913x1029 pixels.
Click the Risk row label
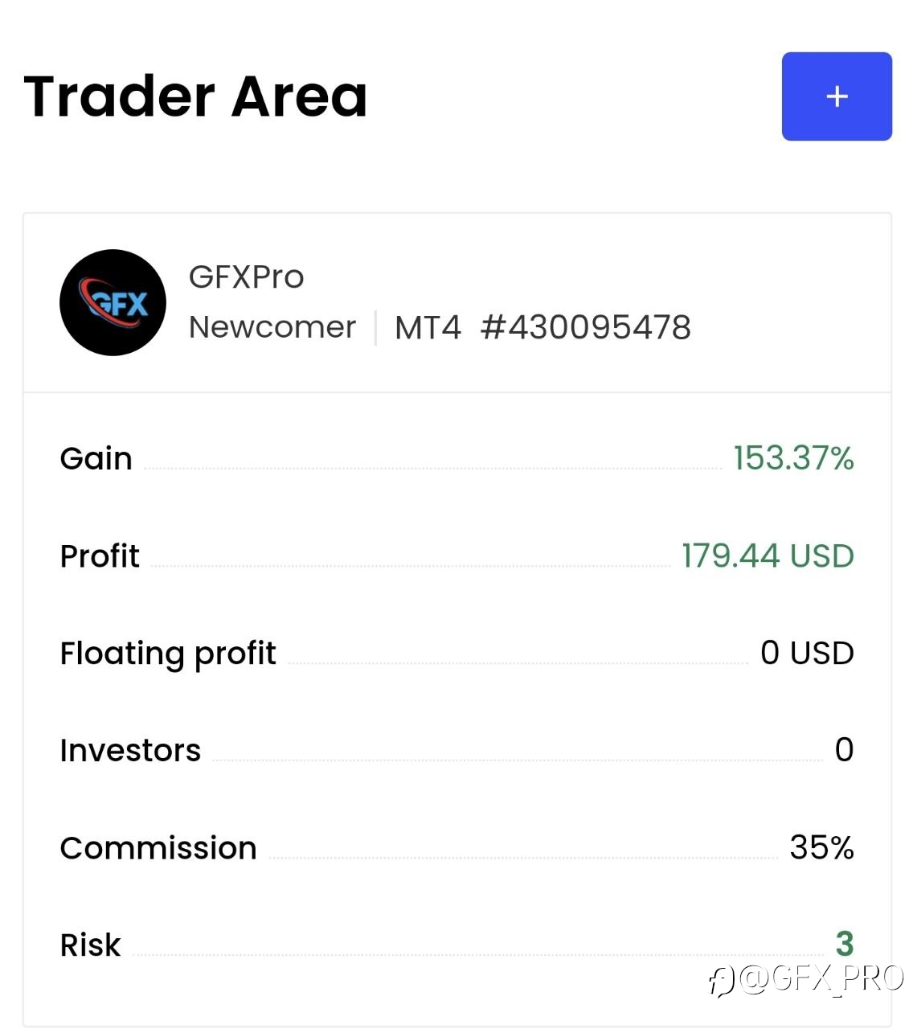point(90,945)
